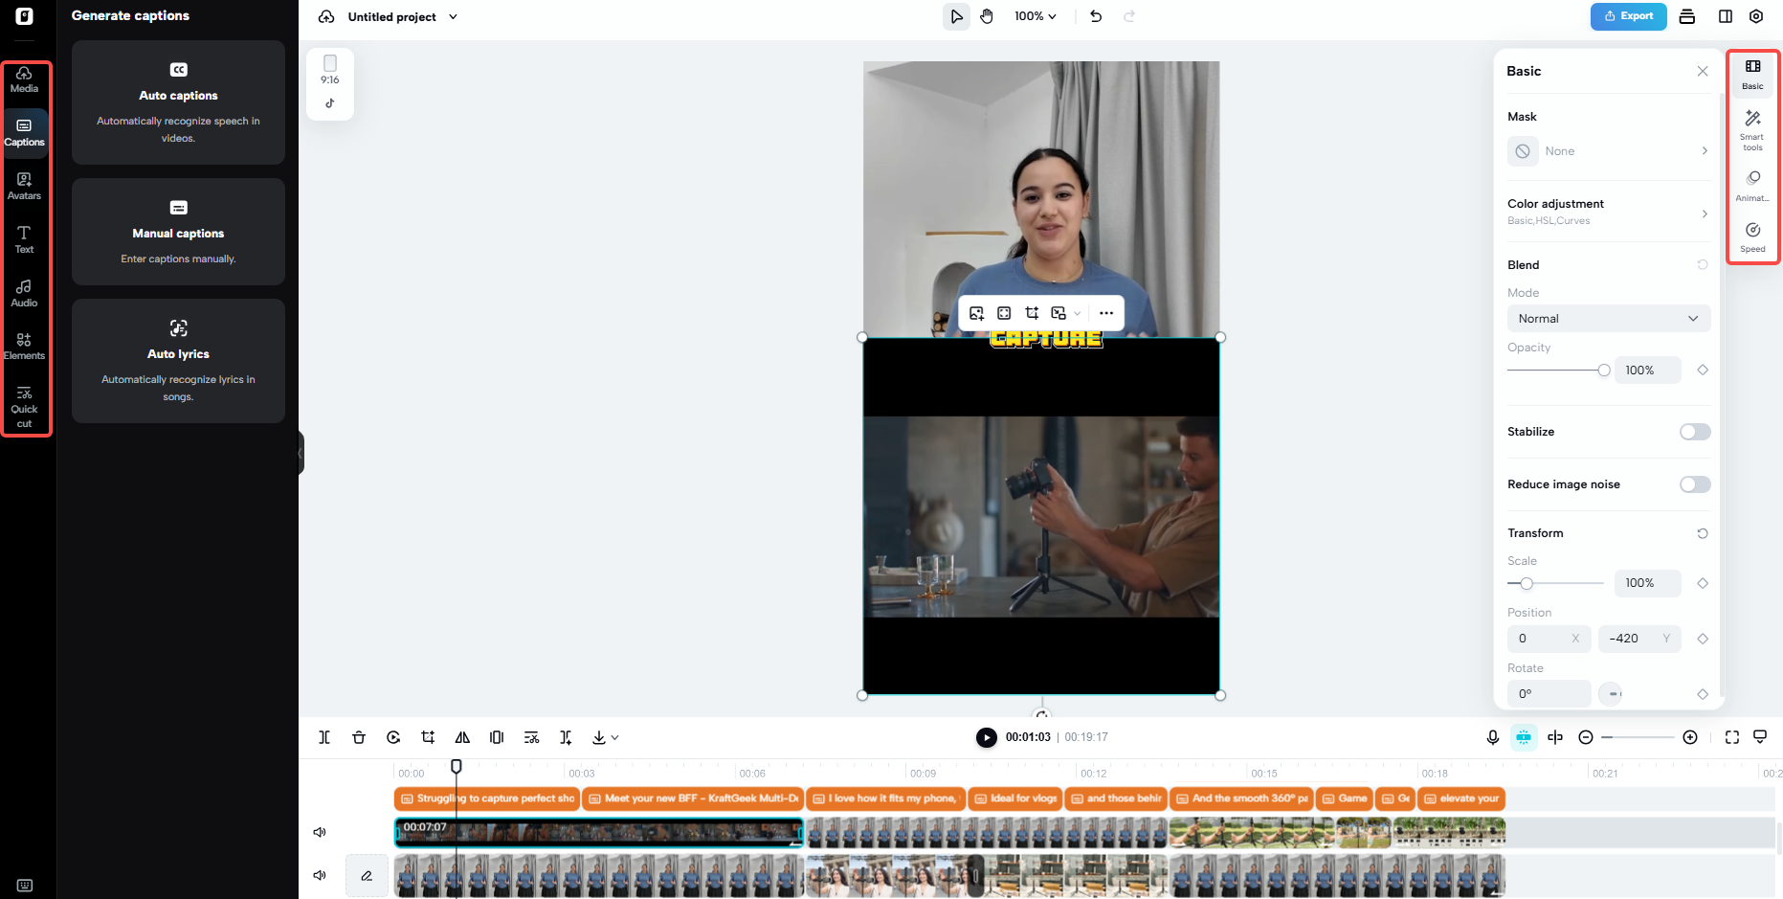Fit timeline to screen with the bracket icon
This screenshot has width=1783, height=899.
coord(1732,737)
